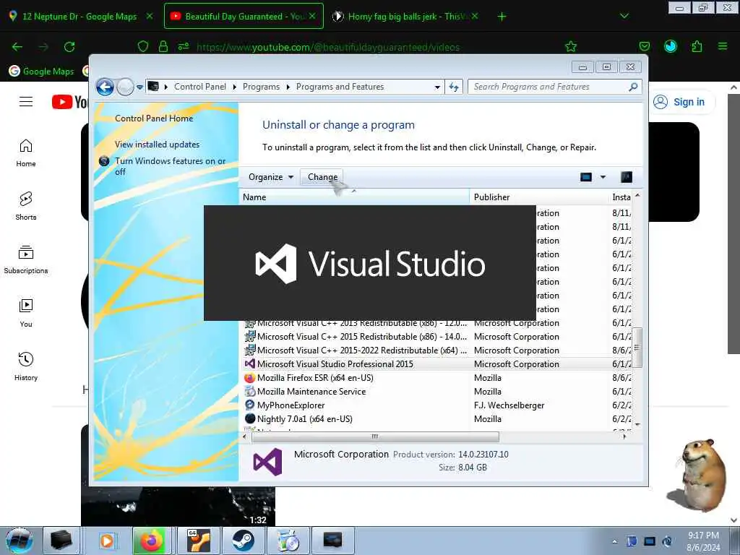740x555 pixels.
Task: Click the YouTube Sign in button
Action: click(x=679, y=102)
